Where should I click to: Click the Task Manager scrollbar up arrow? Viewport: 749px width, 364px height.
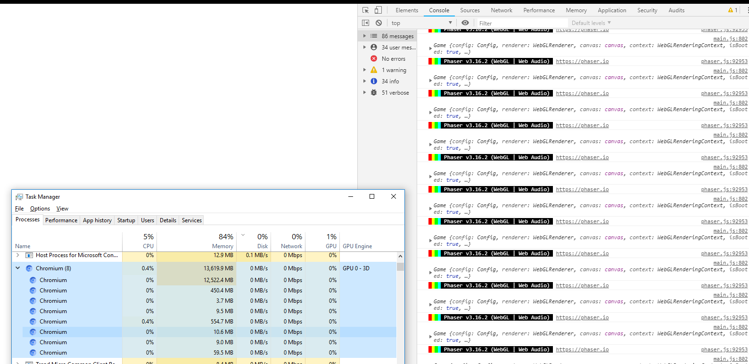pyautogui.click(x=401, y=257)
